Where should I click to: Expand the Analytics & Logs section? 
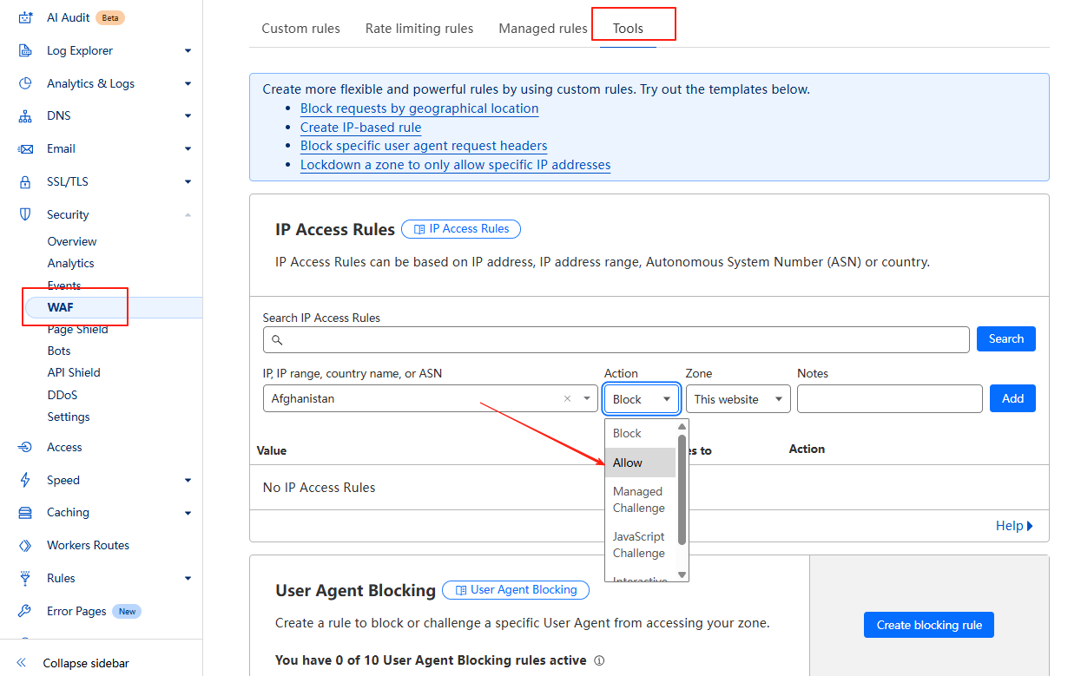coord(188,83)
